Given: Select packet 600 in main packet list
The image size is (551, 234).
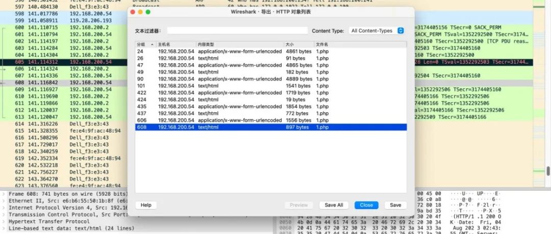Looking at the screenshot, I should point(63,28).
